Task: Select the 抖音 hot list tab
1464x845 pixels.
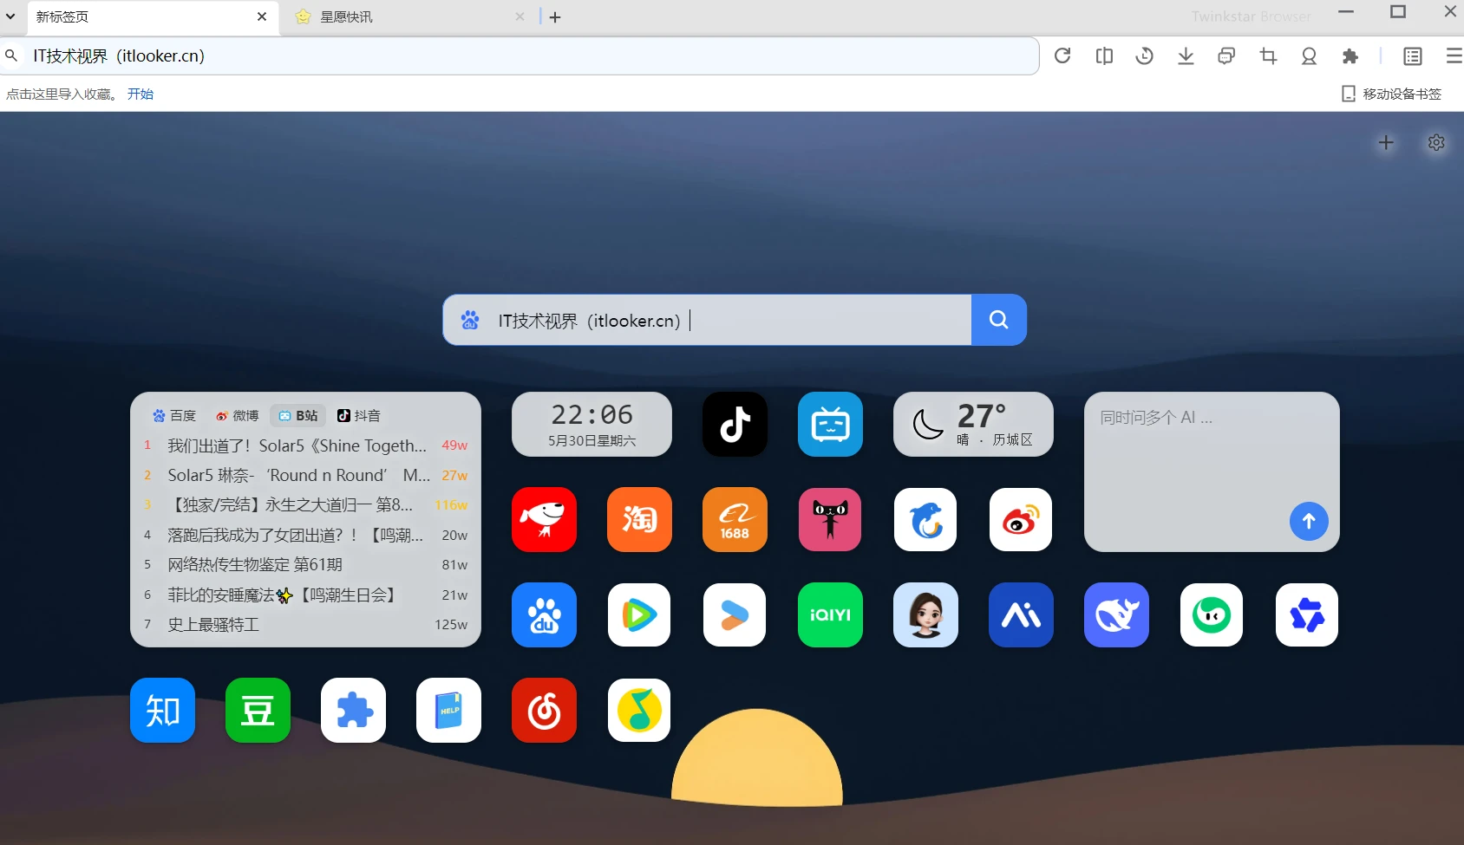Action: (x=359, y=415)
